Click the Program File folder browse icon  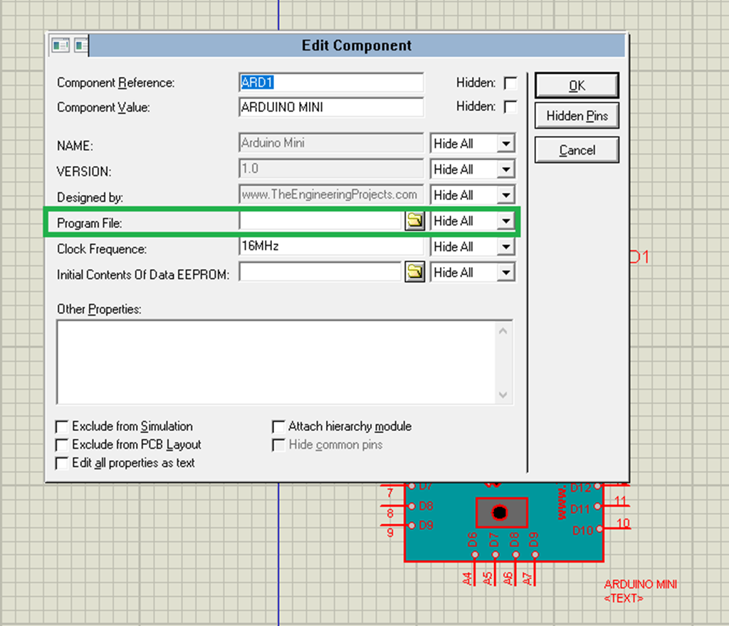pos(414,221)
